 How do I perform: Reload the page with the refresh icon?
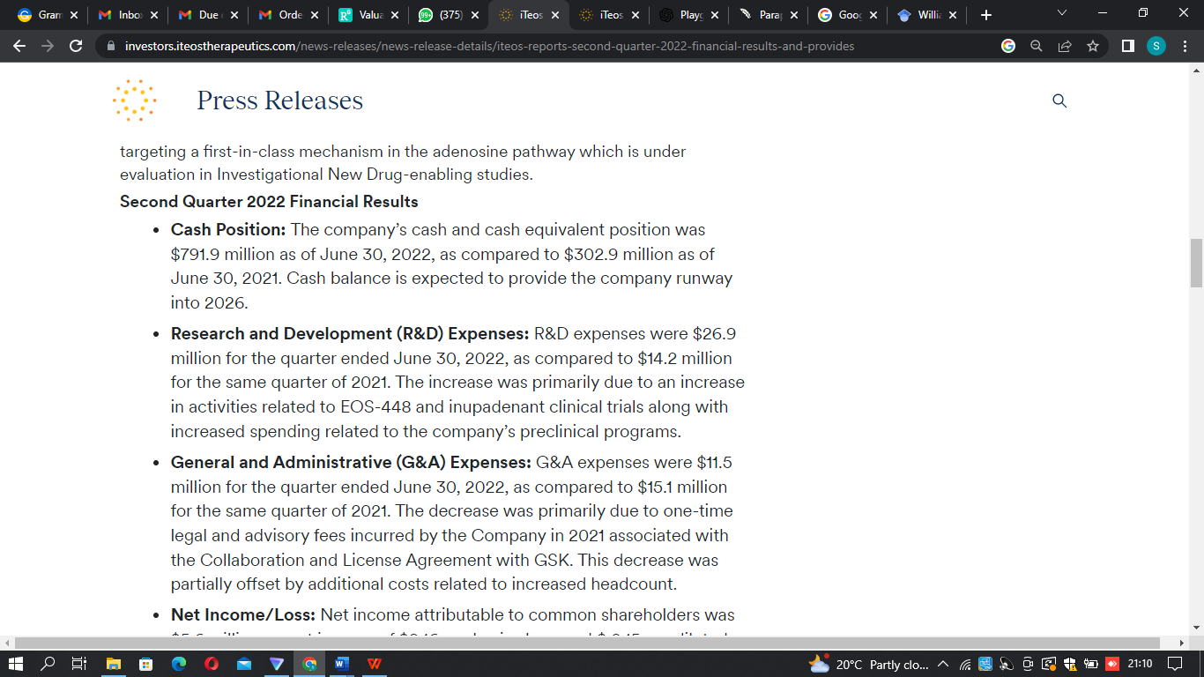point(77,46)
